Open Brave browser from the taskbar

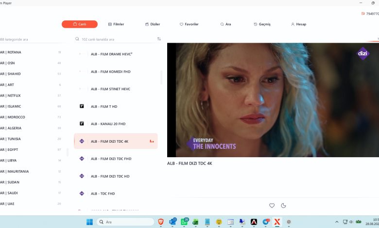(161, 222)
